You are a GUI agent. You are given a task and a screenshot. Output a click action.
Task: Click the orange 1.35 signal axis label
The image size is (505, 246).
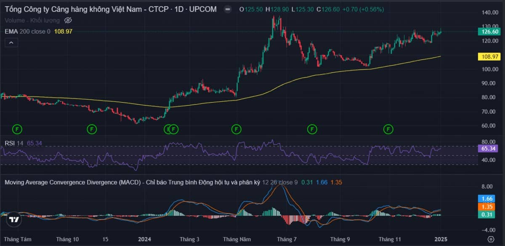pyautogui.click(x=486, y=206)
